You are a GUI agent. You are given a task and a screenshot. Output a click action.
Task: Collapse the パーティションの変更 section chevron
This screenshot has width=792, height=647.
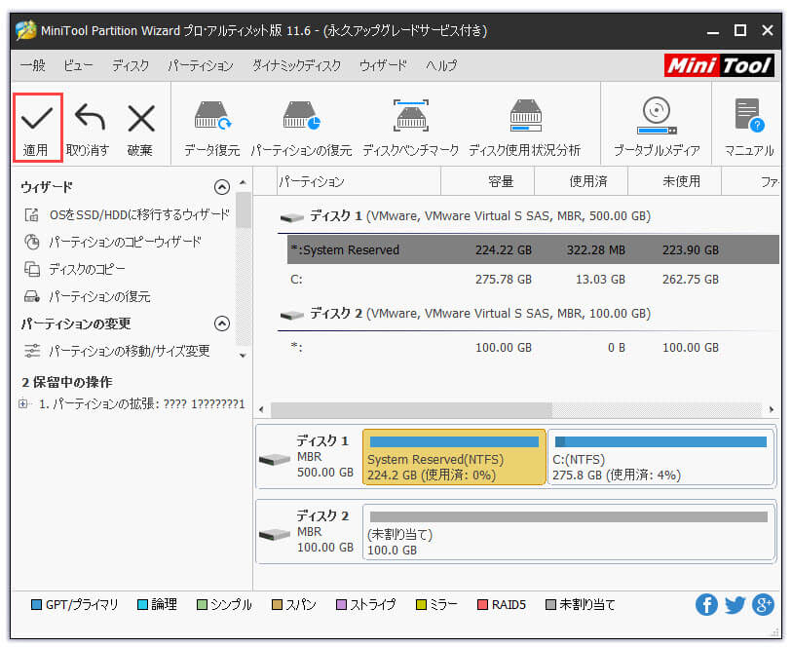222,323
